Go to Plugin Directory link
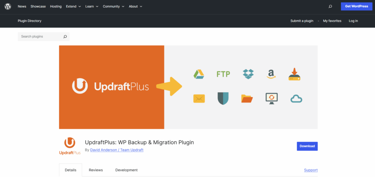 (29, 21)
